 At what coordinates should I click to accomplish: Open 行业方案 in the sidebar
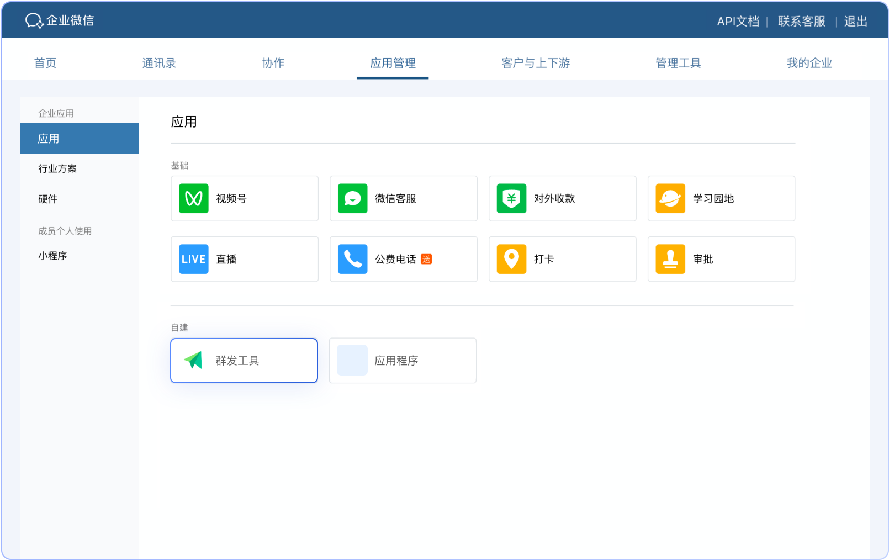pyautogui.click(x=57, y=168)
